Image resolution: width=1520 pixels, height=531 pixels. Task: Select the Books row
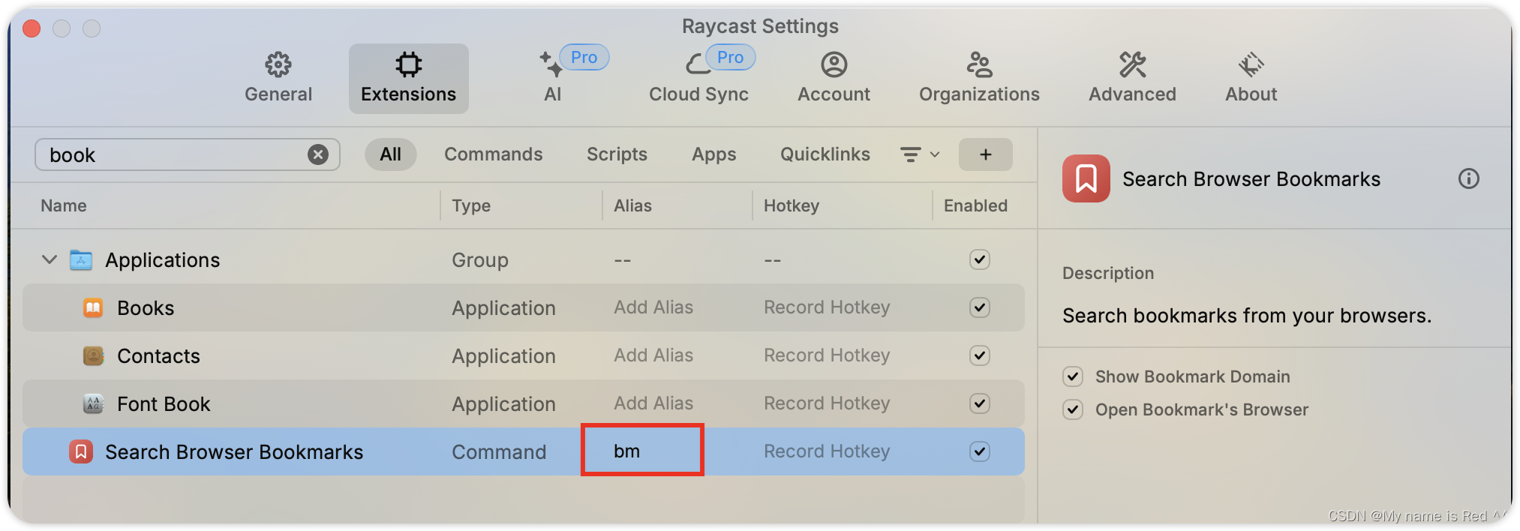point(524,307)
